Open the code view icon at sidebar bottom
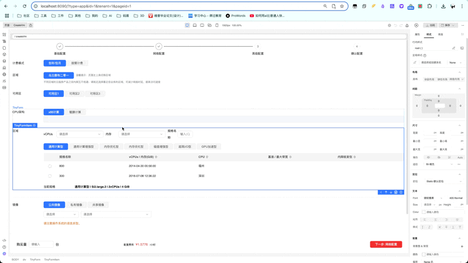468x263 pixels. click(4, 240)
